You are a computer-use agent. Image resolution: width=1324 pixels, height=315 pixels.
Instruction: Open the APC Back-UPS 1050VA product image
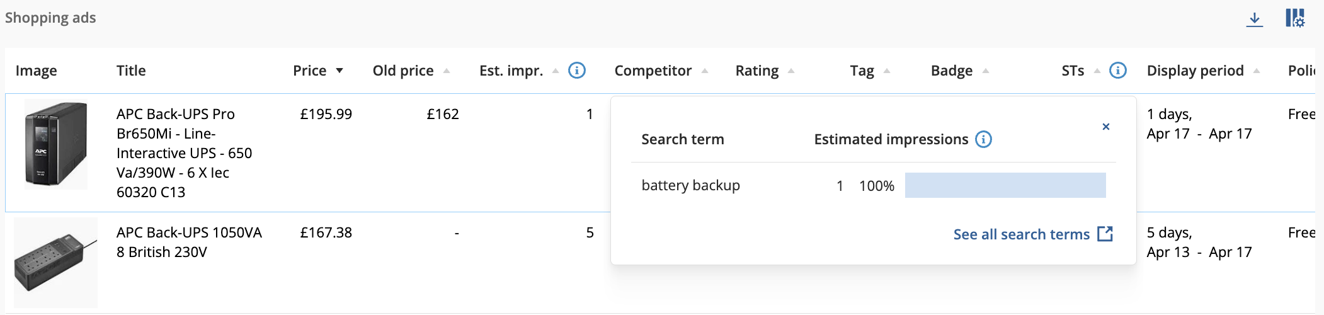click(x=55, y=263)
